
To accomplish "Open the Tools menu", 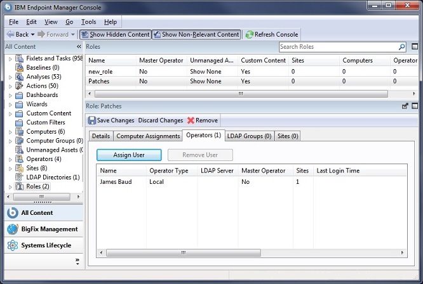I will coord(88,22).
